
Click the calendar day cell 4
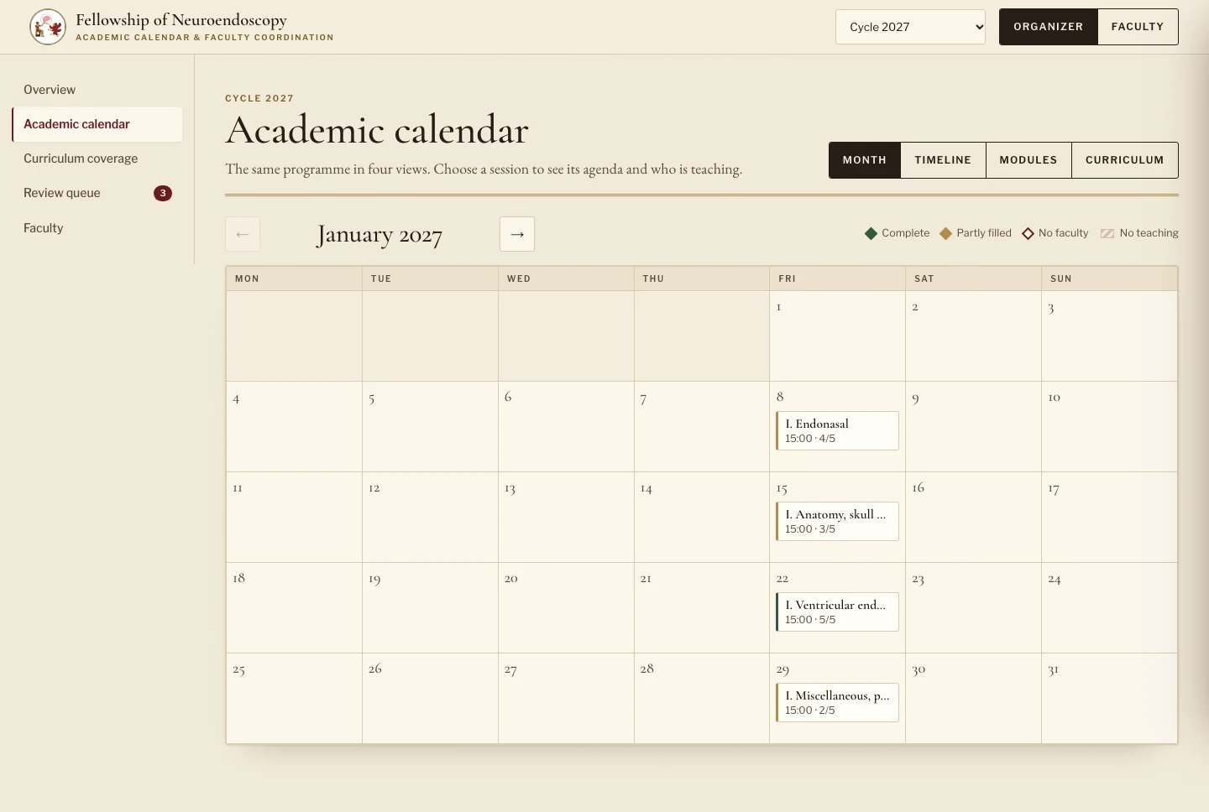(294, 426)
